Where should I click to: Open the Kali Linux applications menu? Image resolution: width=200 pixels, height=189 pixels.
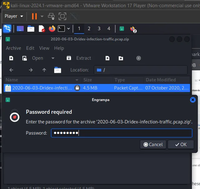7,29
